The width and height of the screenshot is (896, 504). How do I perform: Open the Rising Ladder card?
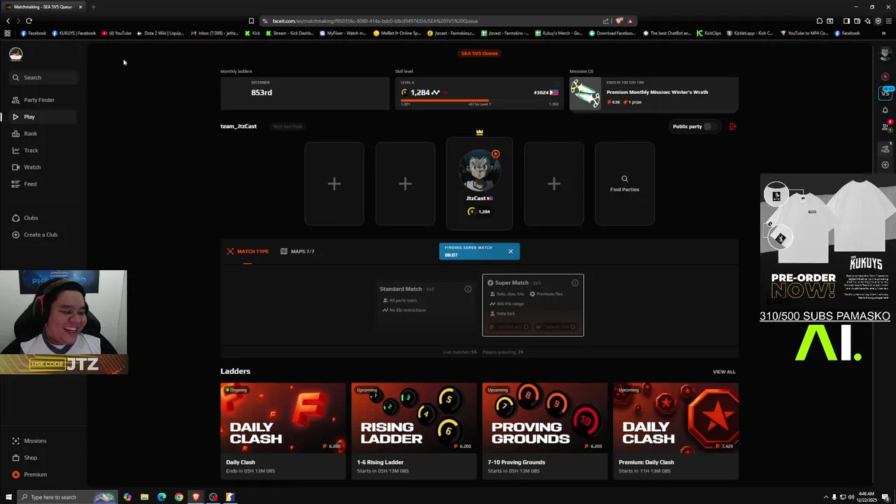click(414, 430)
